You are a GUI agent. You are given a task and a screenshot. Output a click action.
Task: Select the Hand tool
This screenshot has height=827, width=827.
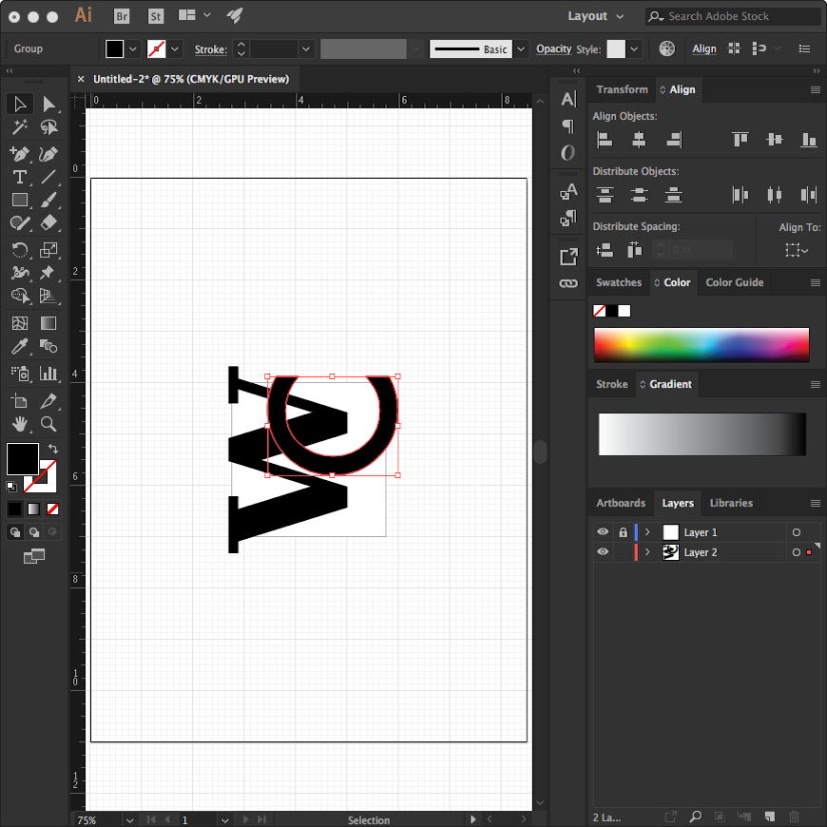coord(19,424)
